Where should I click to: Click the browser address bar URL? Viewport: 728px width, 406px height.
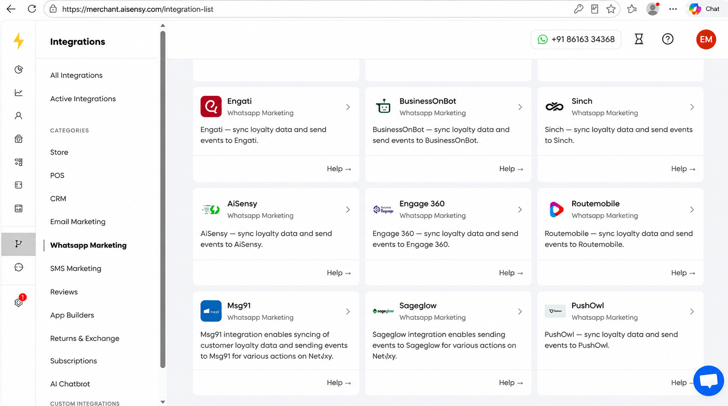coord(138,9)
